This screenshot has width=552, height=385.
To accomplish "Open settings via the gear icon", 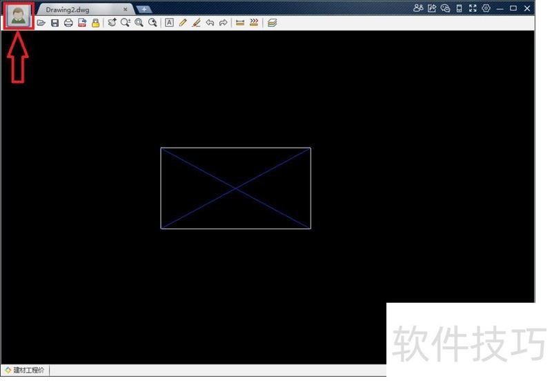I will coord(486,8).
